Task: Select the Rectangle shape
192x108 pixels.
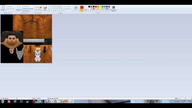Action: (55, 7)
